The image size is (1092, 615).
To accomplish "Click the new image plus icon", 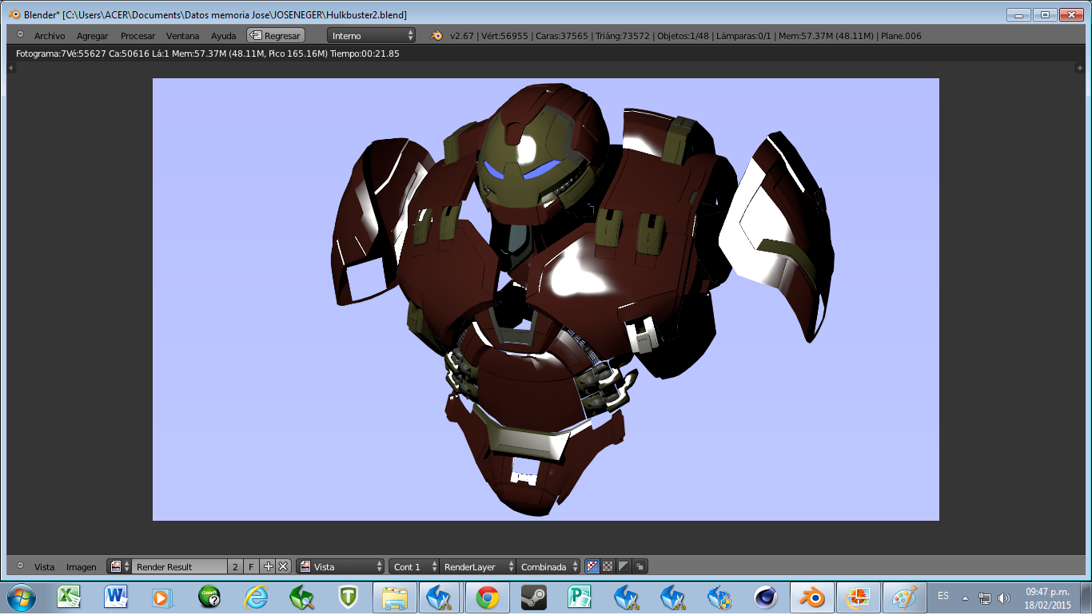I will (268, 566).
